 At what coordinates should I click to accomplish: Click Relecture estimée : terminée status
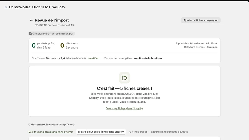[201, 47]
